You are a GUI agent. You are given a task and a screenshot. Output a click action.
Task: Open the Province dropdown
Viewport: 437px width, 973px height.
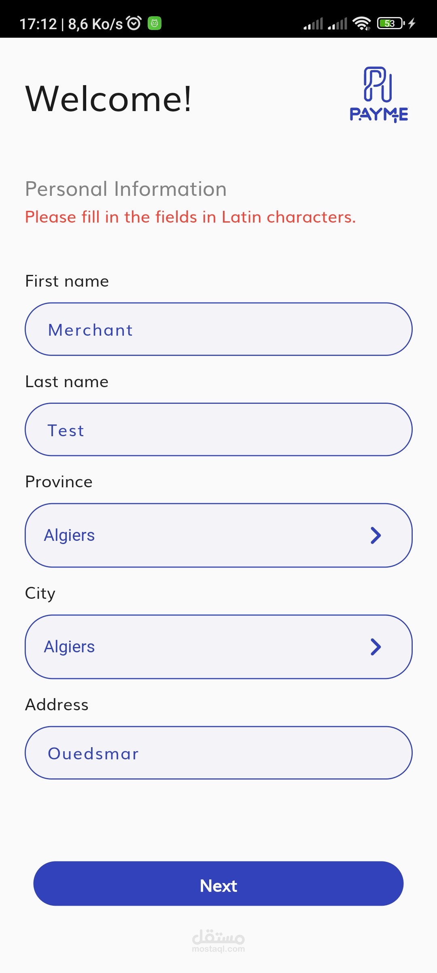tap(218, 535)
